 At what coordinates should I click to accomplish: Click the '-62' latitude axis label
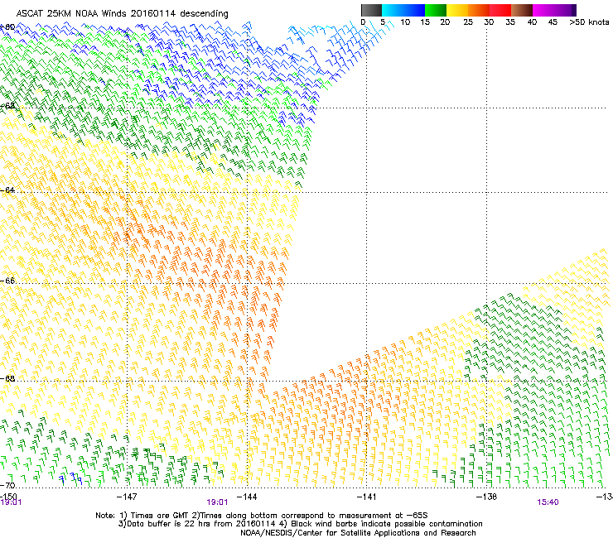click(x=7, y=106)
